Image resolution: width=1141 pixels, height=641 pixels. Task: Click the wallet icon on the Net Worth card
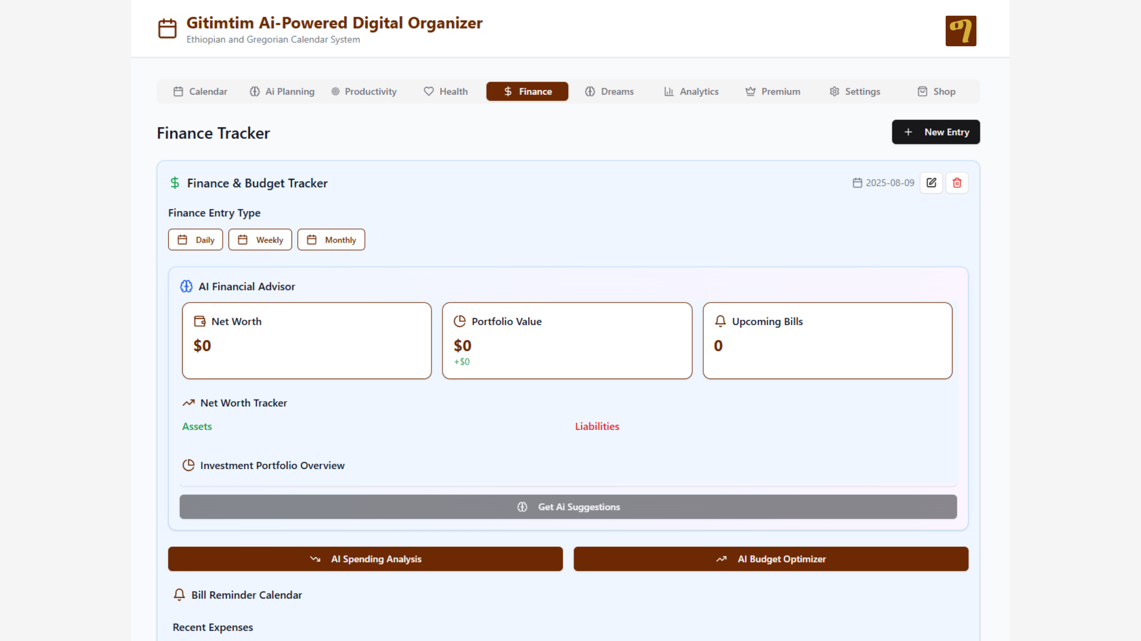coord(200,321)
